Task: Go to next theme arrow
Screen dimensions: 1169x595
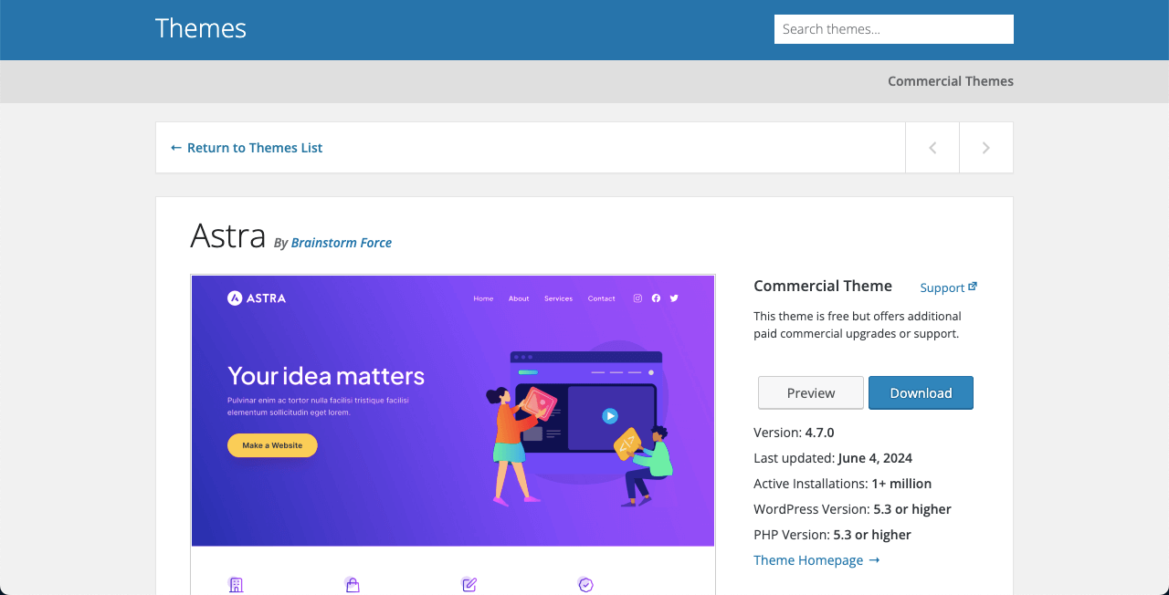Action: [x=986, y=148]
